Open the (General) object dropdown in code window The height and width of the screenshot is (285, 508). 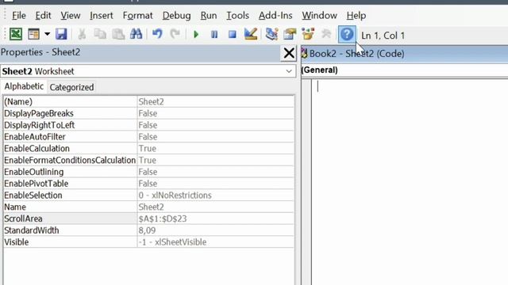tap(404, 70)
